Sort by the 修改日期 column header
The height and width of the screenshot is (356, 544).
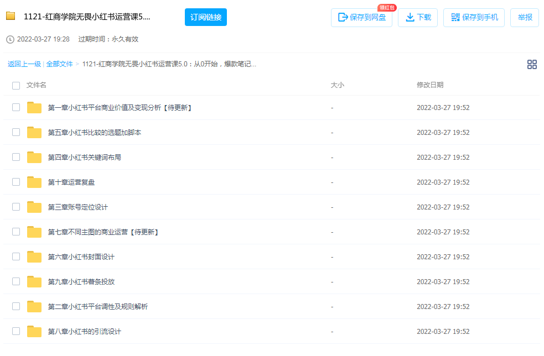(430, 85)
